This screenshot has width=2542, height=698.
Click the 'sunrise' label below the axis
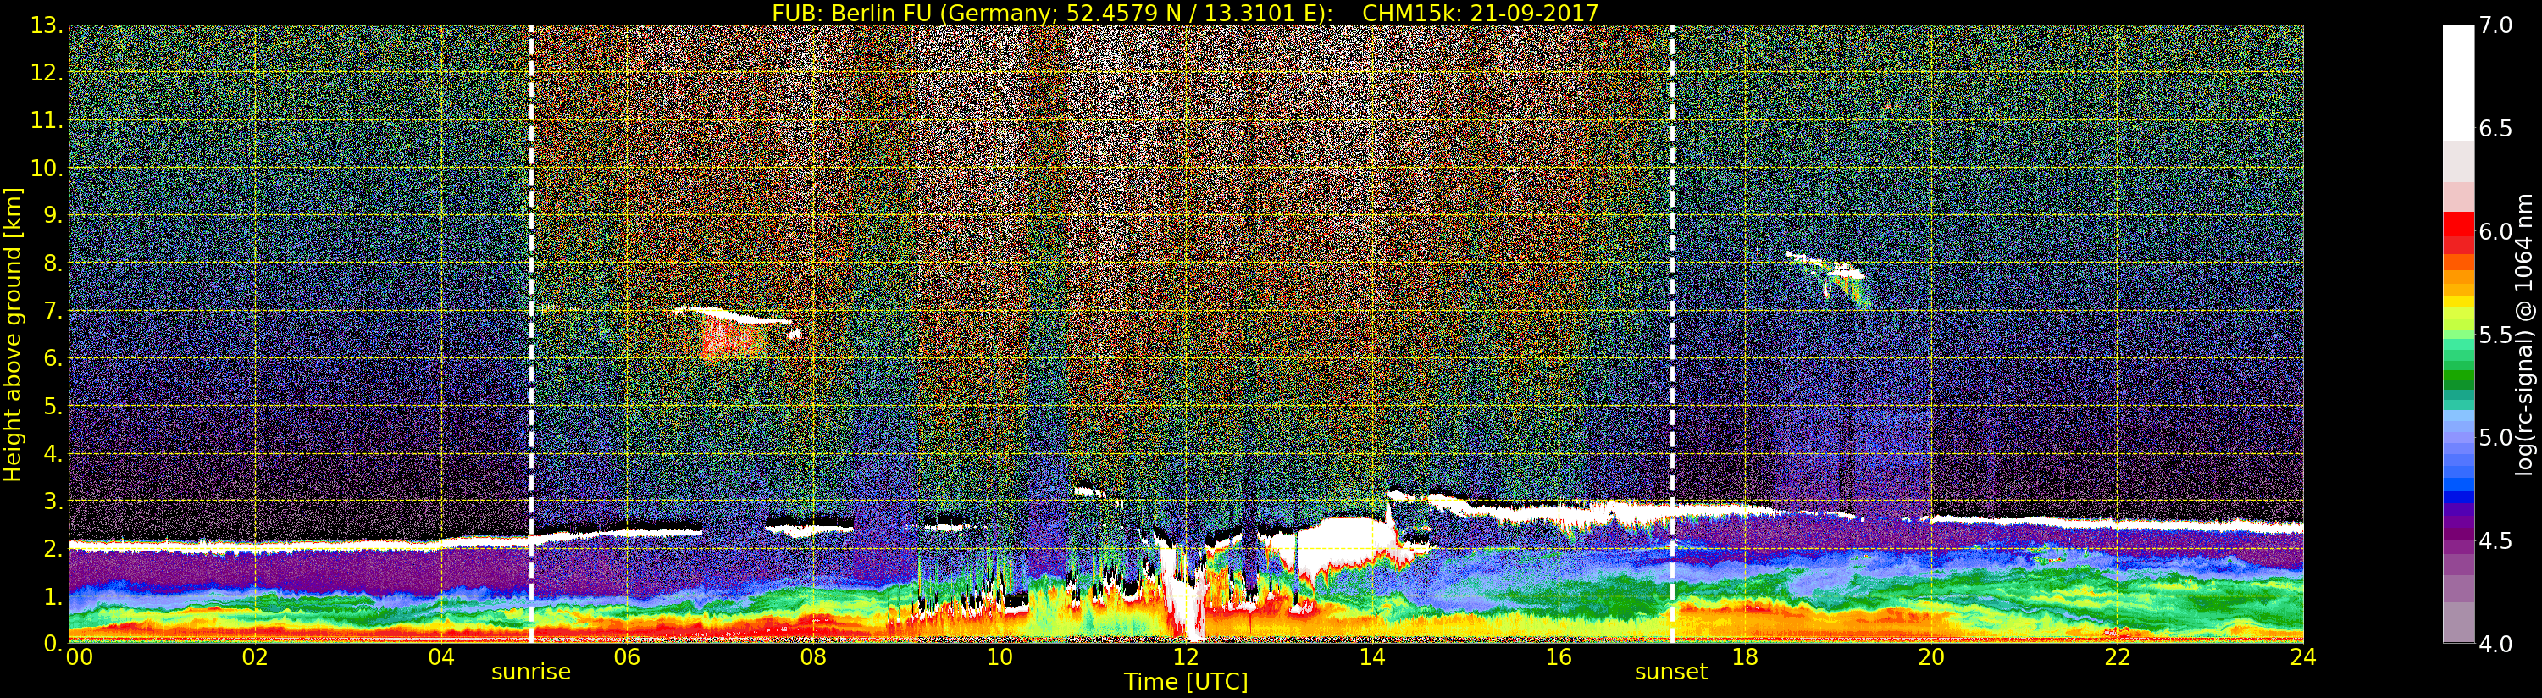pyautogui.click(x=531, y=672)
